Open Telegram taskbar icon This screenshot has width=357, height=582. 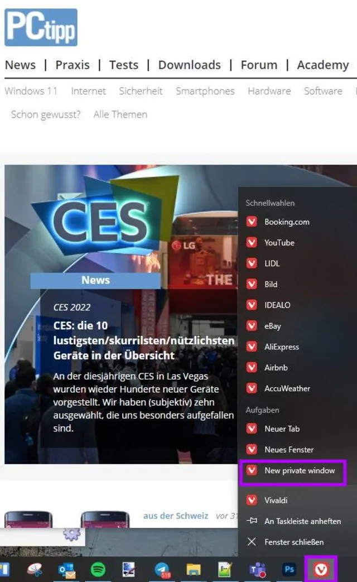tap(162, 569)
